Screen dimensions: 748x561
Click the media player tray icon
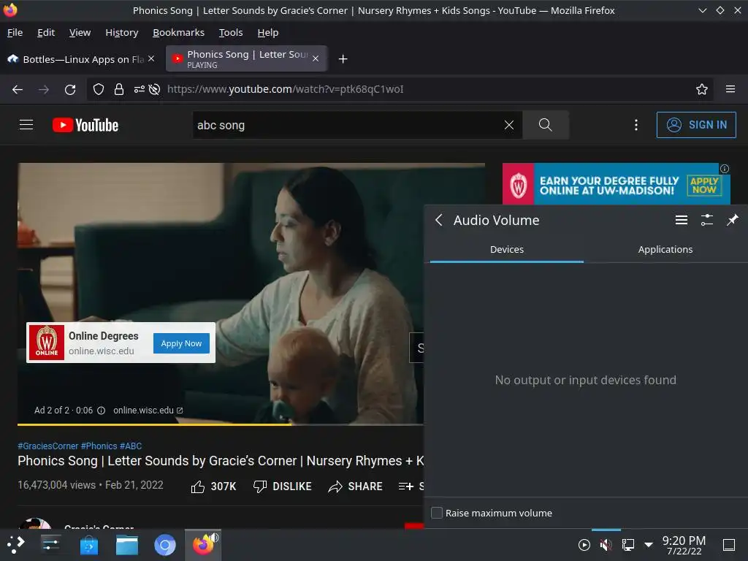(x=584, y=544)
